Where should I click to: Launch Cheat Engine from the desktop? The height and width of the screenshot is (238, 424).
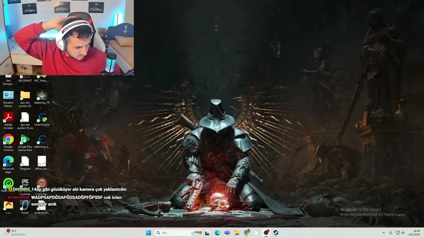(x=42, y=119)
